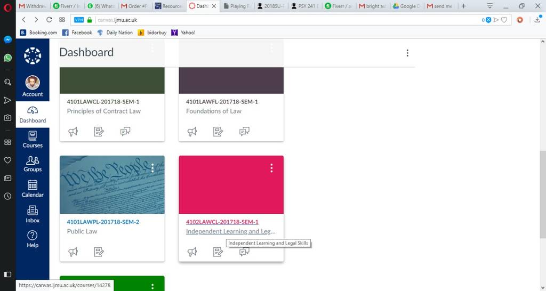Screen dimensions: 546x291
Task: Open Help in Canvas sidebar
Action: click(x=33, y=239)
